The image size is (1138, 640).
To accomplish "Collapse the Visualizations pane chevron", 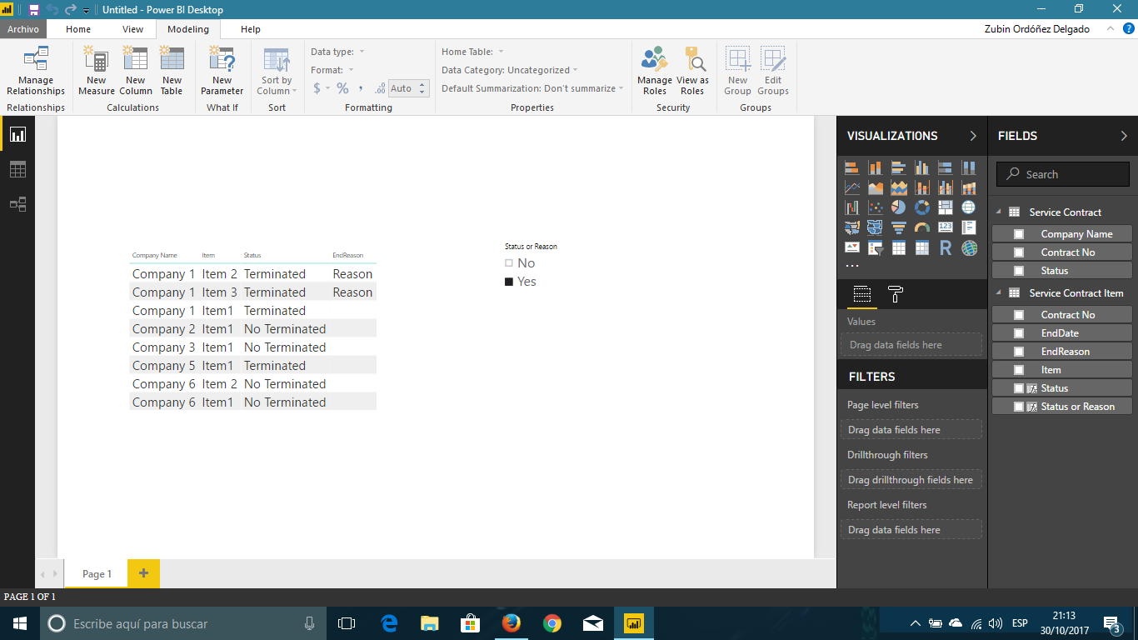I will pos(973,136).
